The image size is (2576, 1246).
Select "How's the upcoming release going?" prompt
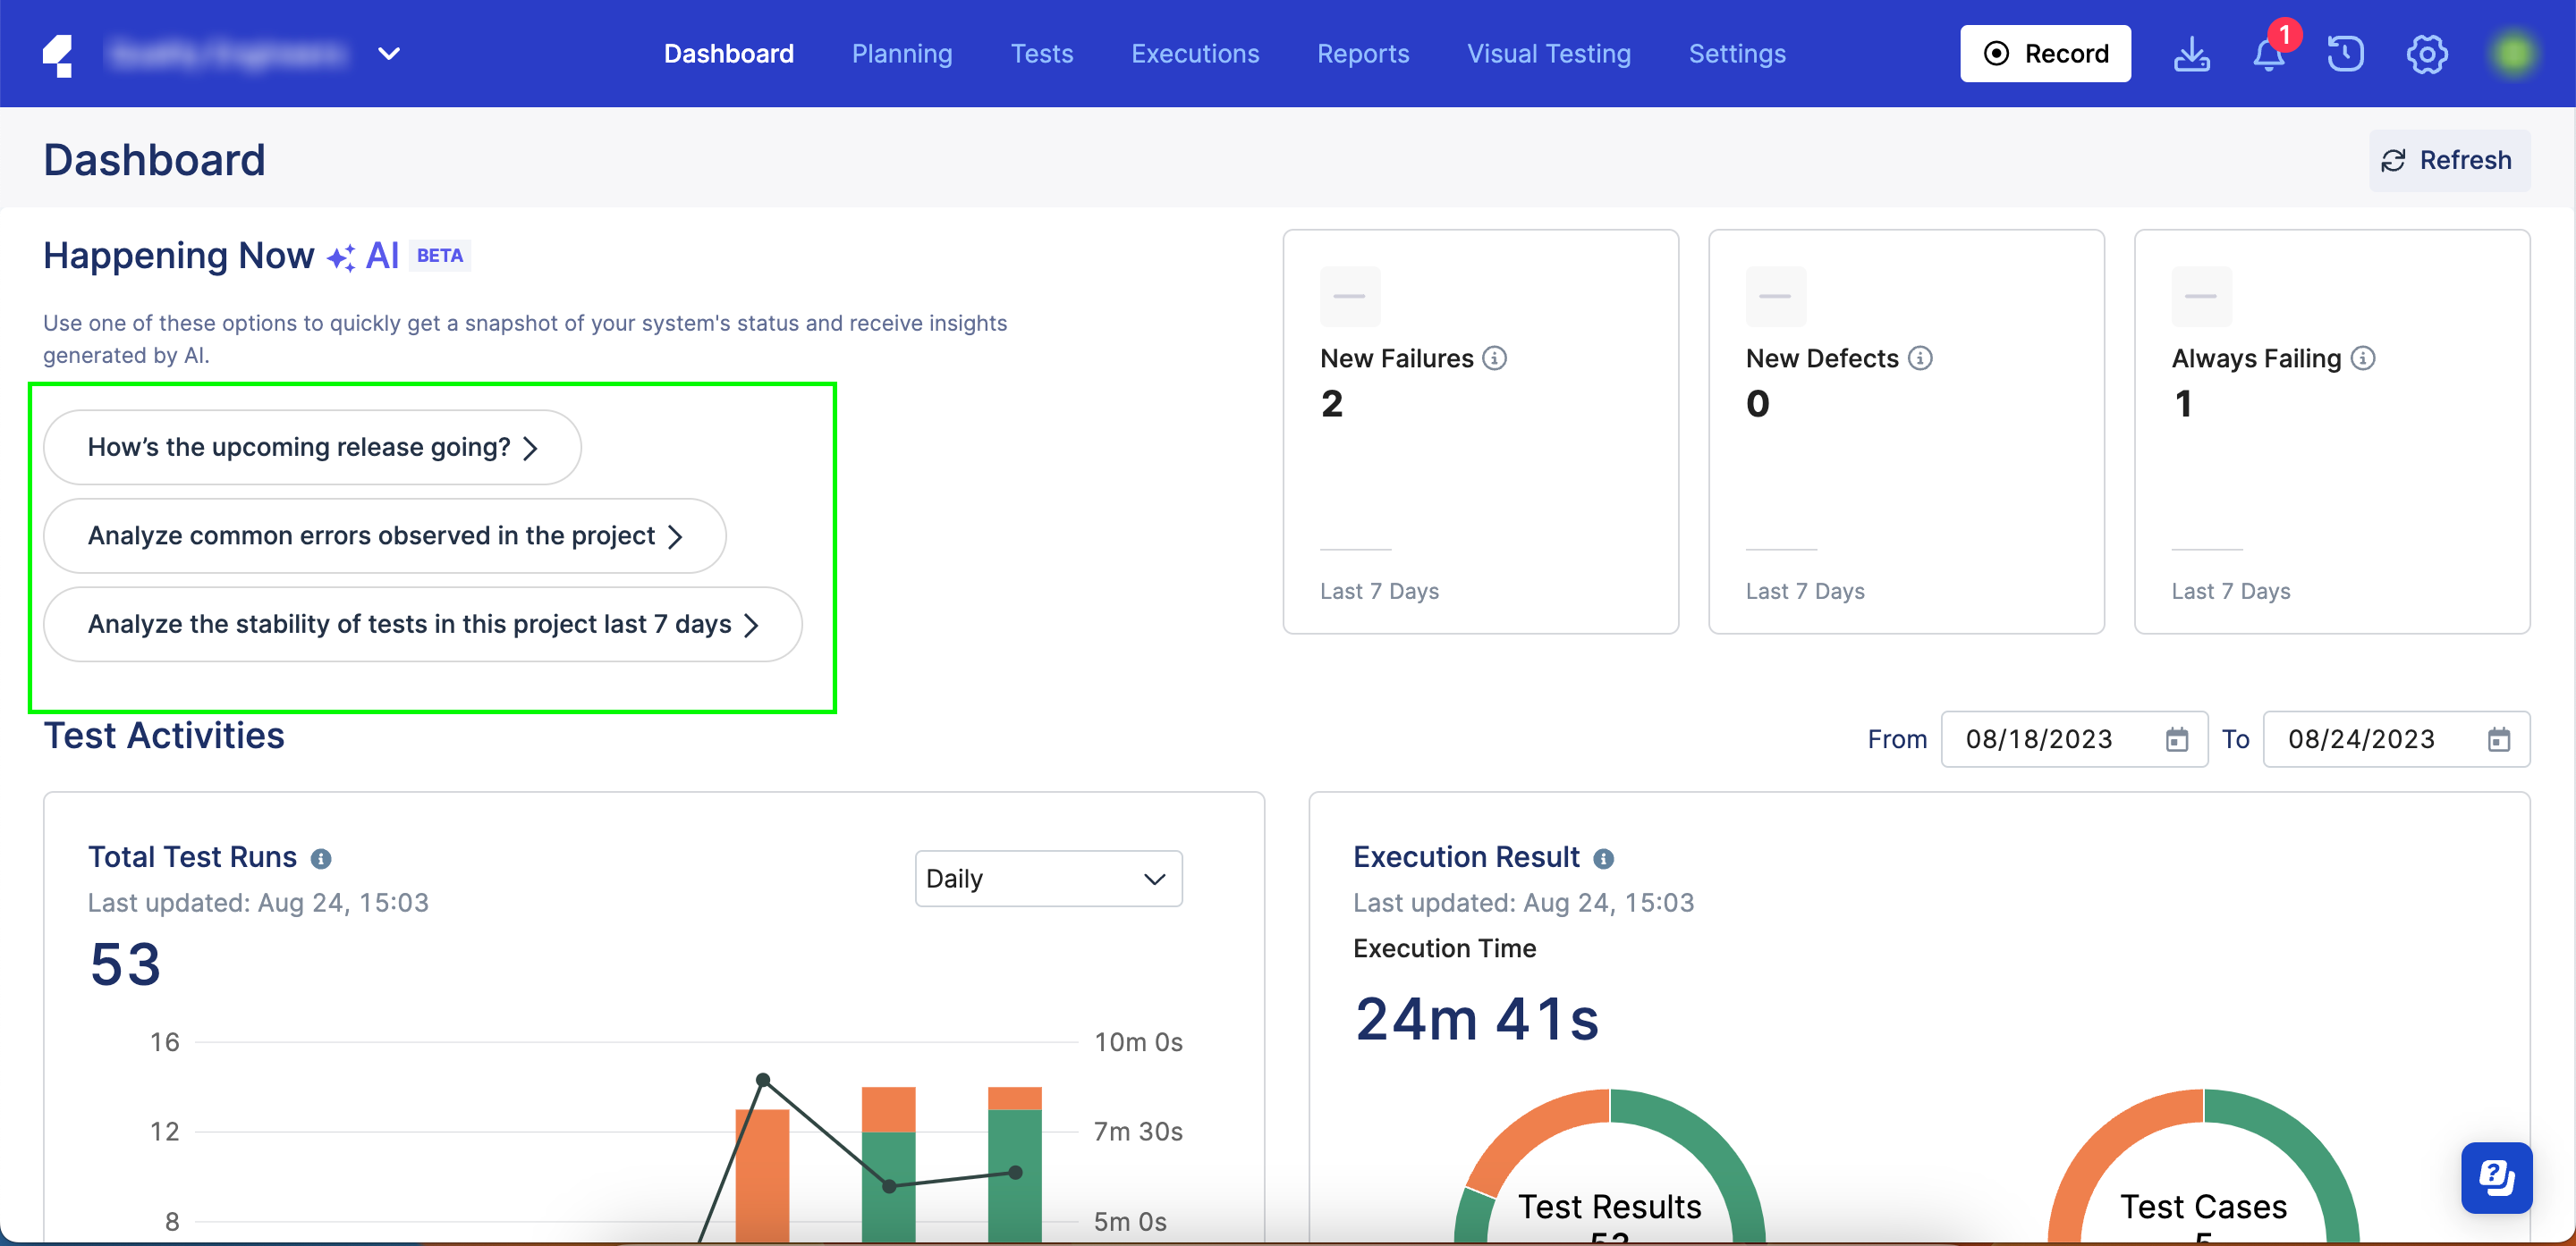312,448
